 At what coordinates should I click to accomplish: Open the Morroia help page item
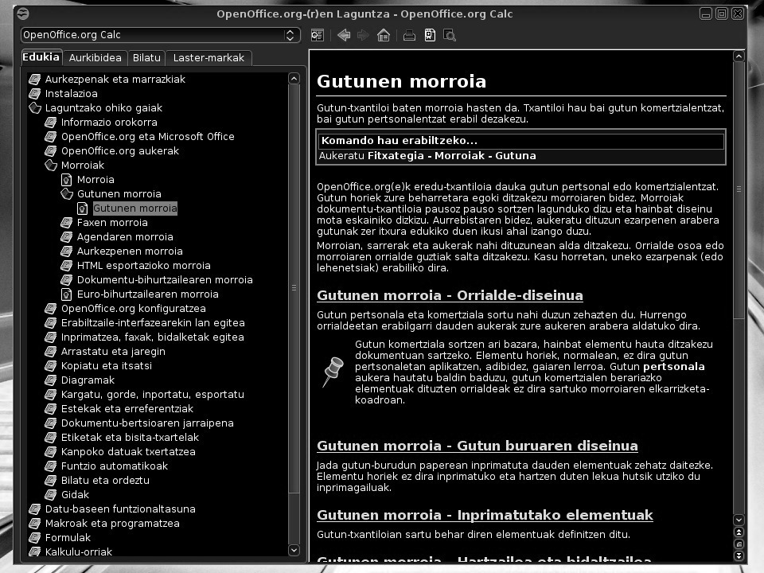coord(88,180)
